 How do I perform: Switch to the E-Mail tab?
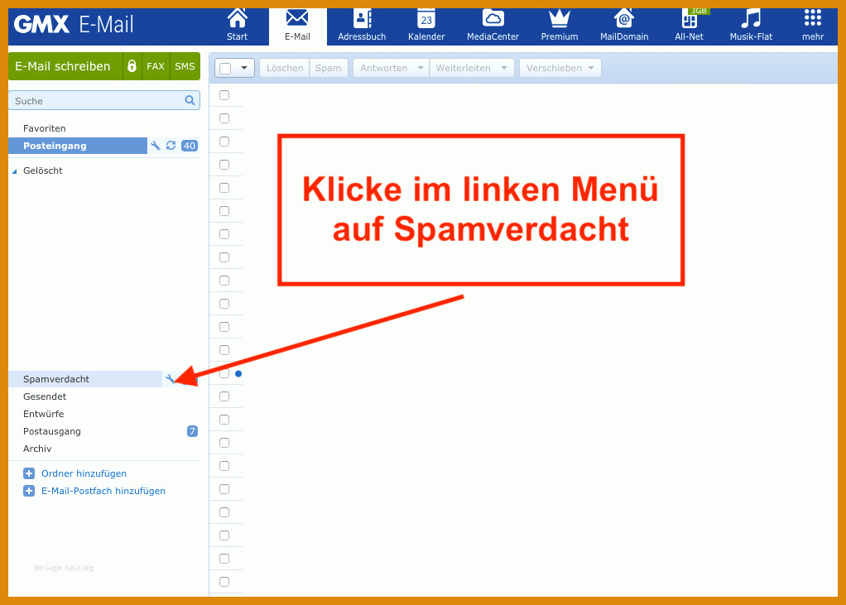click(x=297, y=26)
